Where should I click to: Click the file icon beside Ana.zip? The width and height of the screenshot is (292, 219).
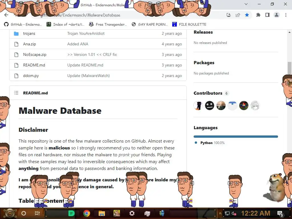(16, 44)
